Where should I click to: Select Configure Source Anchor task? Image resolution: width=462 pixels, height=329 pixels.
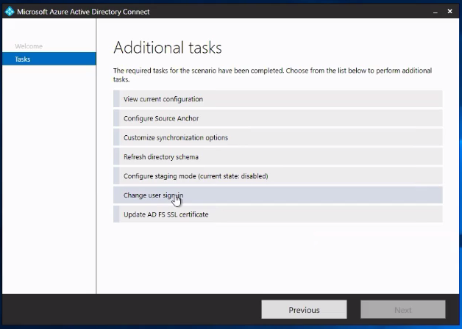pos(278,118)
